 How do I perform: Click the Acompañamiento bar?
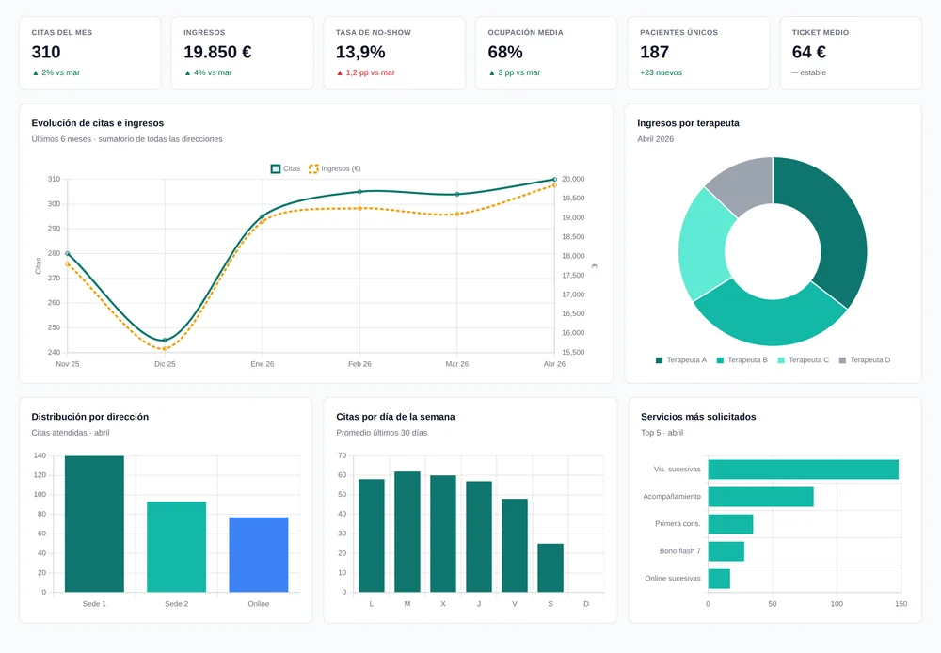(x=761, y=497)
